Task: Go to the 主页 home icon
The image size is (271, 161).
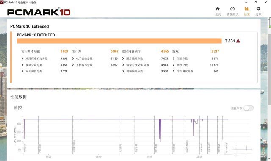Action: pyautogui.click(x=218, y=8)
